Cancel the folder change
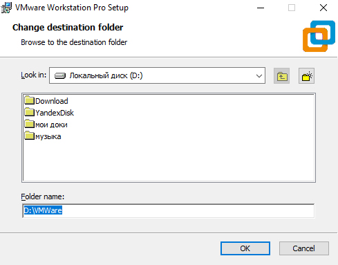 tap(304, 248)
